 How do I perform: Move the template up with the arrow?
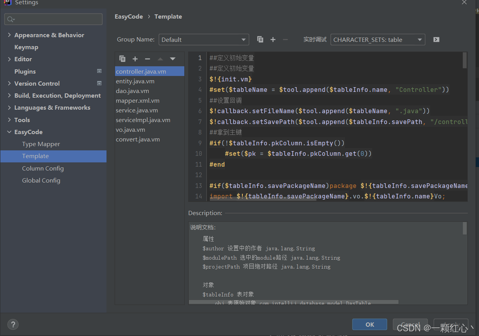click(160, 59)
